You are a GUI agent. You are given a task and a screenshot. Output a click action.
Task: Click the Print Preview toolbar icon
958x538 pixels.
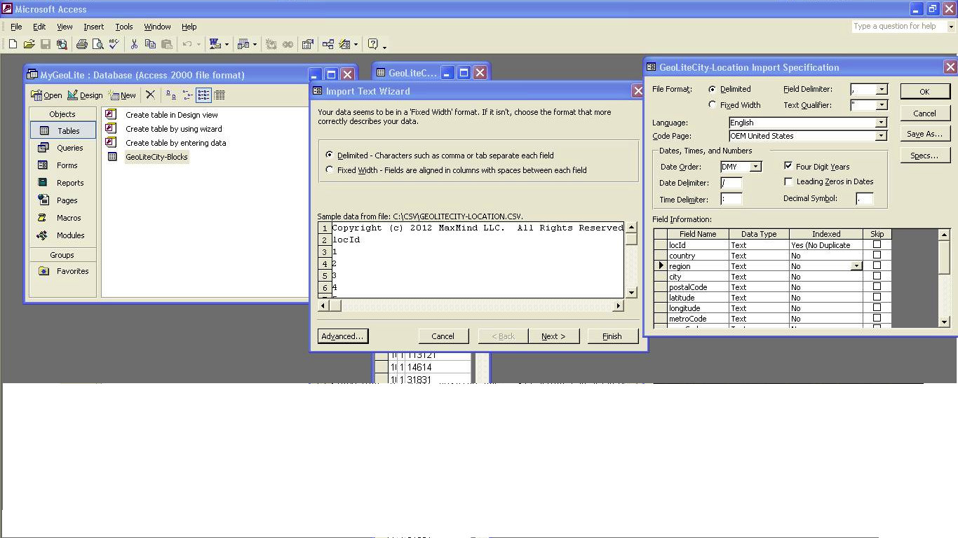[x=97, y=44]
